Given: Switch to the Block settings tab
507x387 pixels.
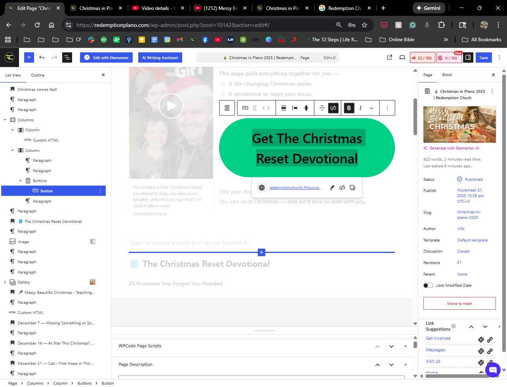Looking at the screenshot, I should (447, 75).
